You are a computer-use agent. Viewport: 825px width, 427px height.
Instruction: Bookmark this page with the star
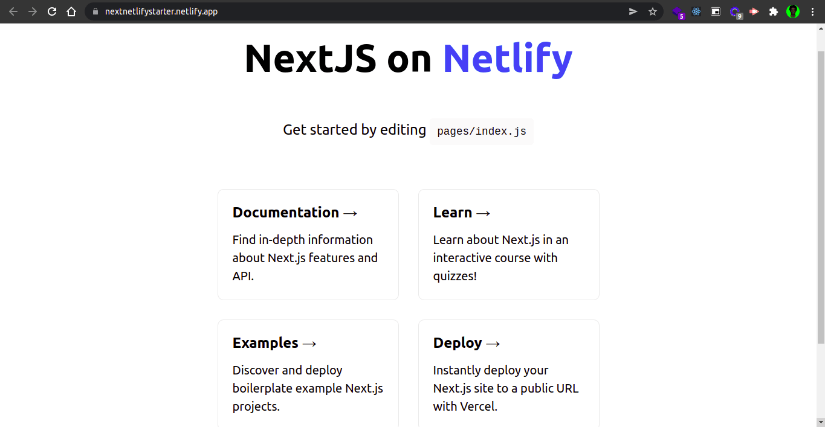pos(653,11)
